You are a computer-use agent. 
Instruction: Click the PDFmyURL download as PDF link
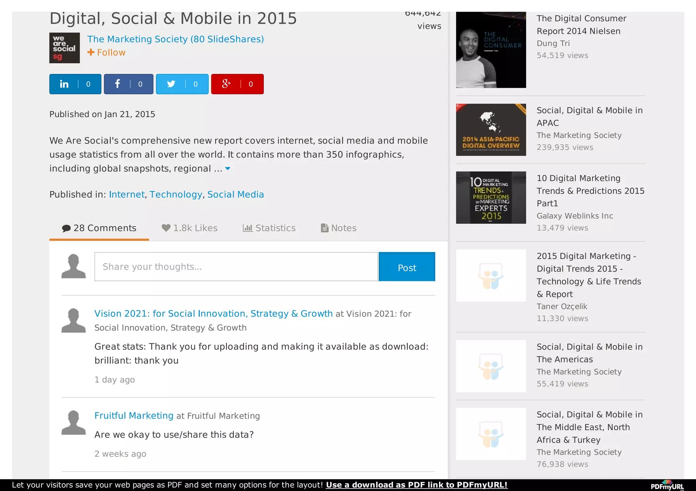(417, 485)
